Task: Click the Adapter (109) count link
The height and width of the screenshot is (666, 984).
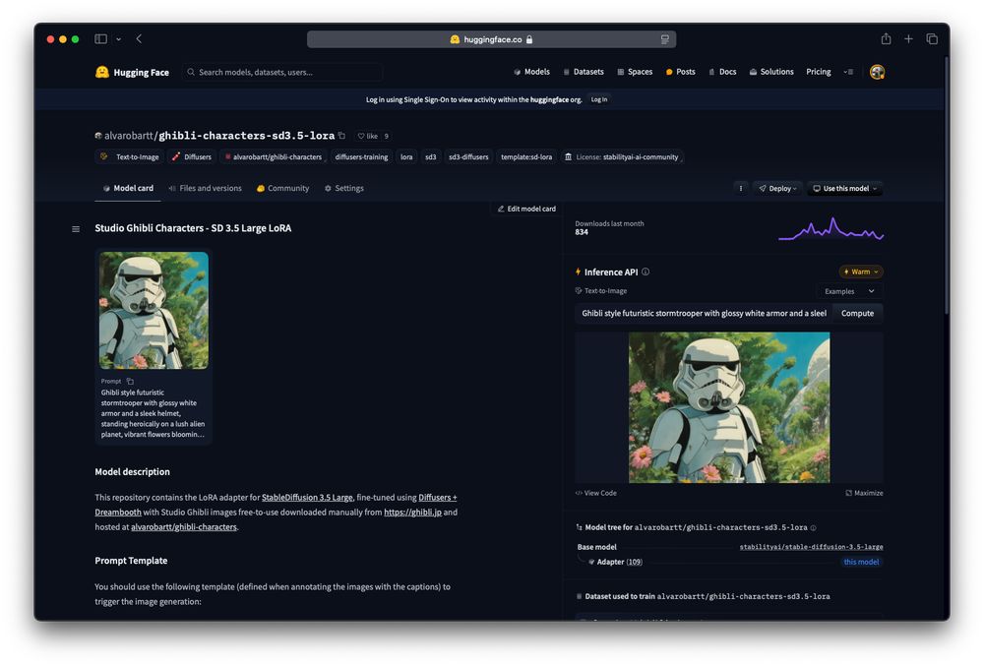Action: click(x=634, y=563)
